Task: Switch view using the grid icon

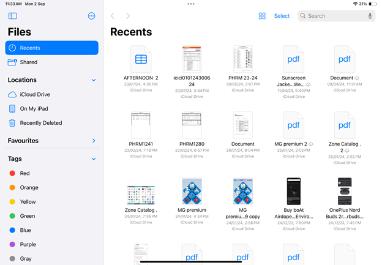Action: coord(262,16)
